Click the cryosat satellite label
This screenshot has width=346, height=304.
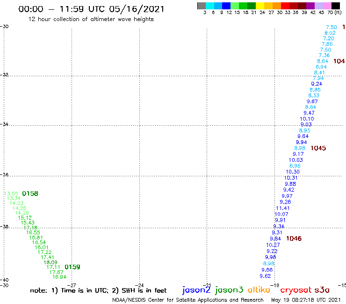296,290
